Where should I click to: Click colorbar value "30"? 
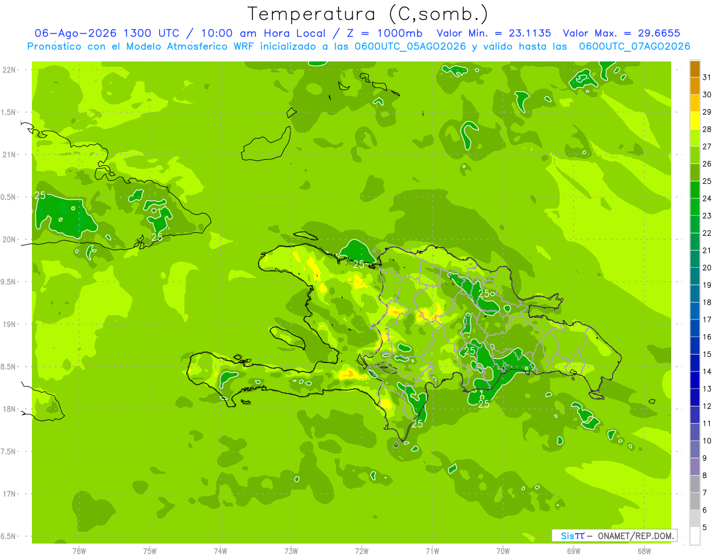coord(707,95)
